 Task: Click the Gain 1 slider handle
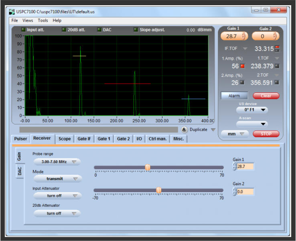coord(148,167)
